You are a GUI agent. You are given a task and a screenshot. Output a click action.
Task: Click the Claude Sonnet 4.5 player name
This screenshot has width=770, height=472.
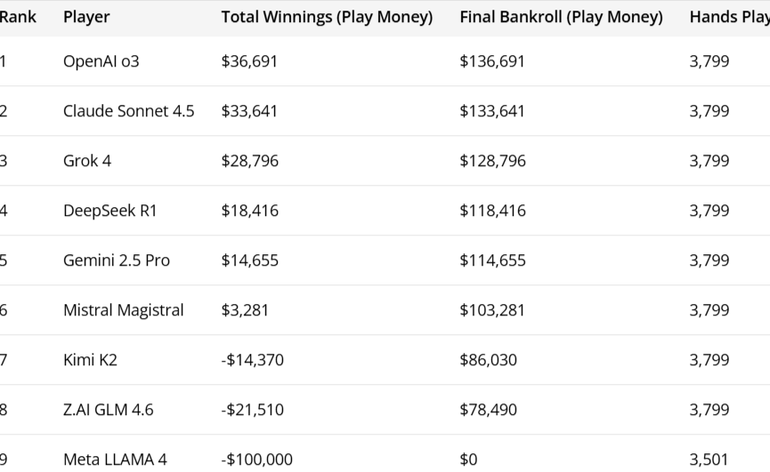128,111
